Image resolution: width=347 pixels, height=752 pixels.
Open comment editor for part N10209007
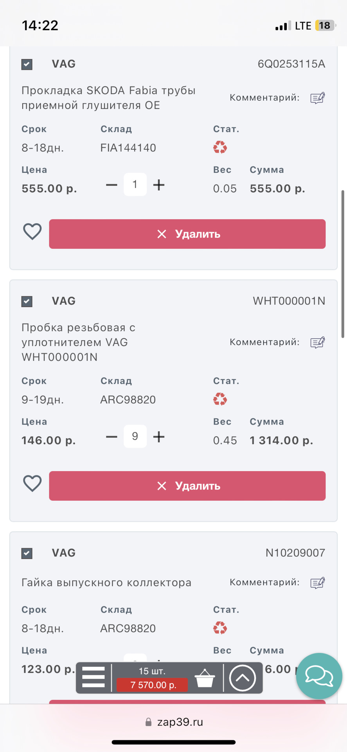pos(317,583)
